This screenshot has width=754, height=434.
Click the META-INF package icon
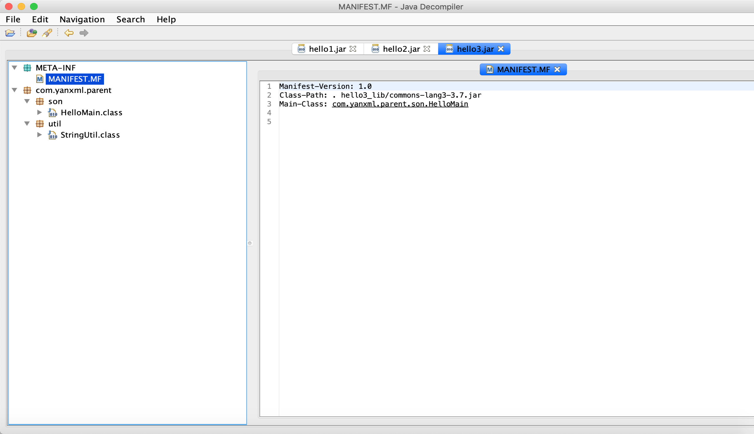coord(27,68)
